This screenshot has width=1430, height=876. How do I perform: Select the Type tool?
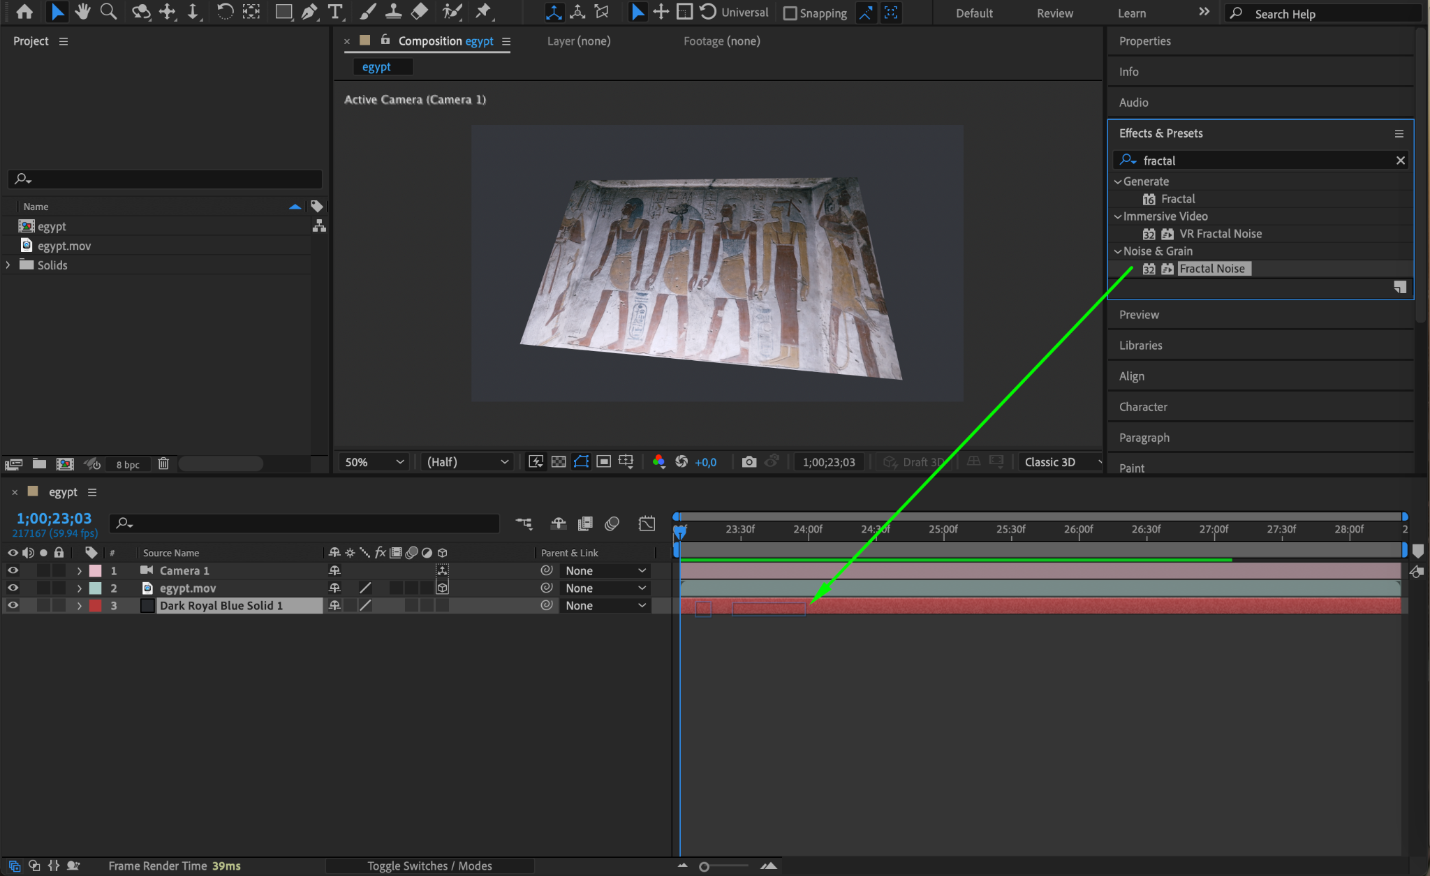[x=335, y=12]
